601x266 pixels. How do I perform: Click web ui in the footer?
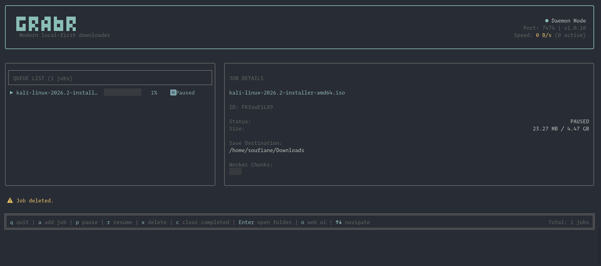tap(314, 222)
